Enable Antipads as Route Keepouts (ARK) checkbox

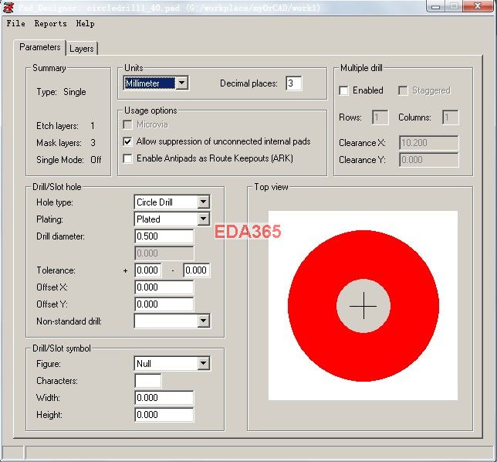click(x=127, y=158)
